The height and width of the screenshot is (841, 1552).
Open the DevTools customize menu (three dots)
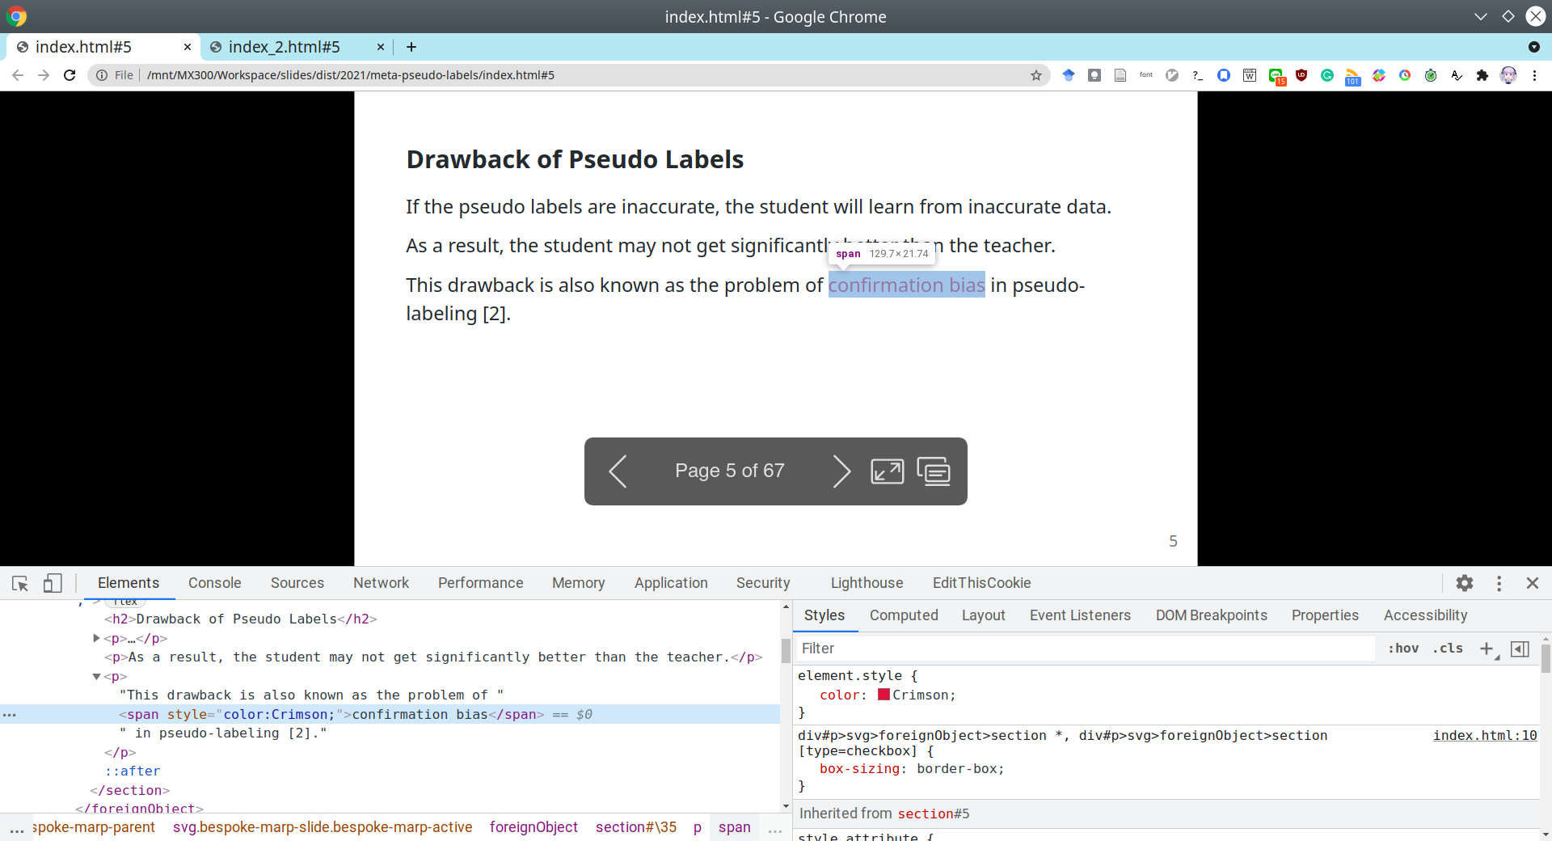[1499, 583]
